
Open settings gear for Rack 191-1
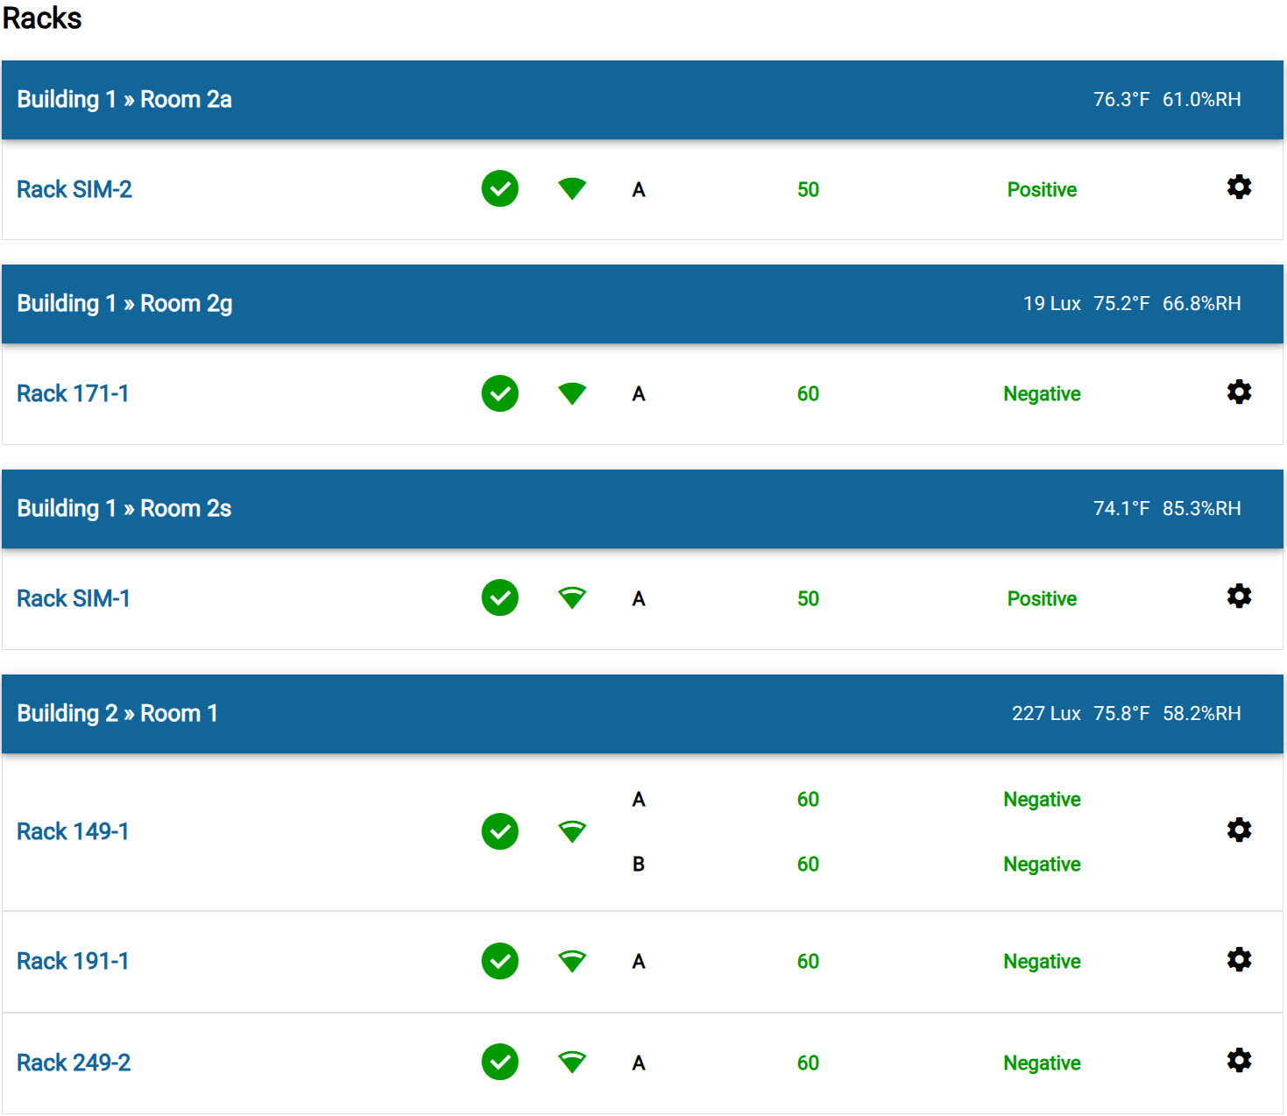1239,959
